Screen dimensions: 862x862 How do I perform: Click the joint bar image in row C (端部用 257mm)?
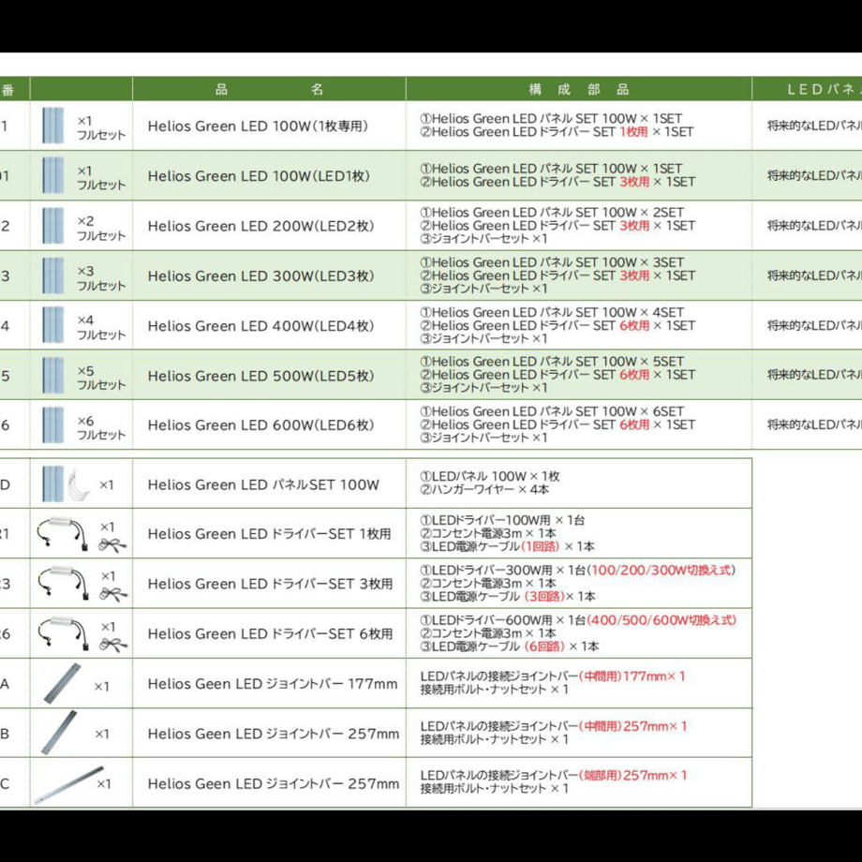pos(68,785)
